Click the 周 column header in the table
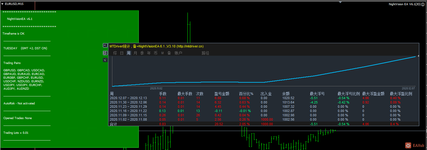Screen dimensions: 427x150 coord(112,94)
